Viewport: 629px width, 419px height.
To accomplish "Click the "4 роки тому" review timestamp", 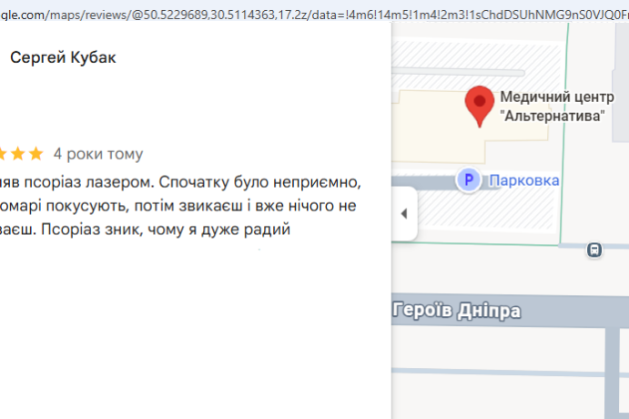I will coord(98,154).
